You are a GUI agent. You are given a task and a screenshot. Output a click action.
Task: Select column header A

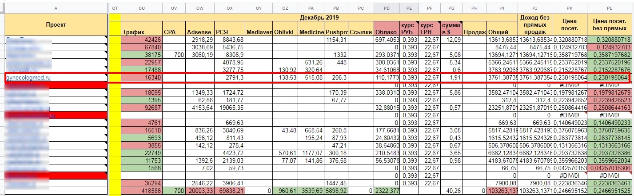[56, 8]
